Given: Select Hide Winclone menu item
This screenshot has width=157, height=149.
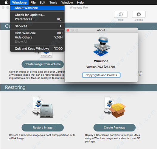Looking at the screenshot, I should [x=37, y=33].
